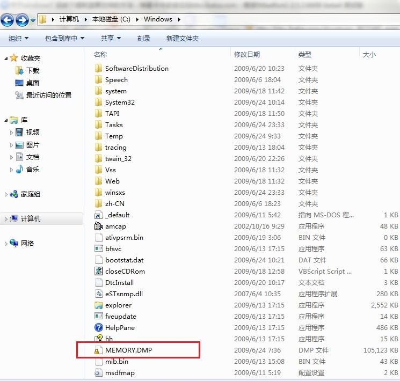This screenshot has width=400, height=381.
Task: Open the 包含到库中 menu
Action: point(64,39)
